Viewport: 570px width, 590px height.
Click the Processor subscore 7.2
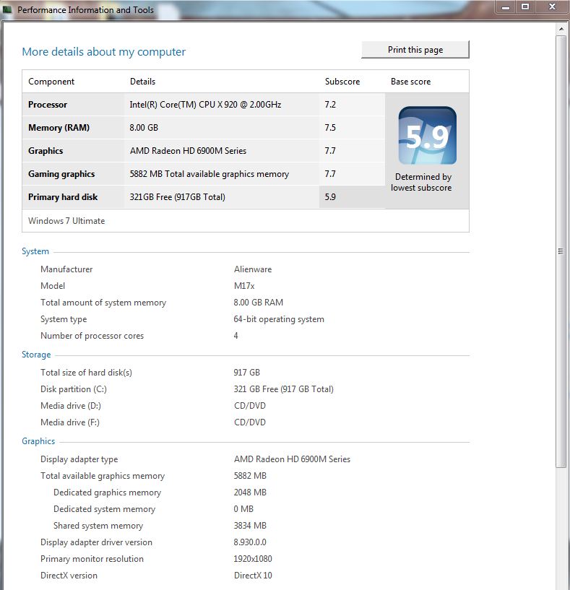click(330, 105)
